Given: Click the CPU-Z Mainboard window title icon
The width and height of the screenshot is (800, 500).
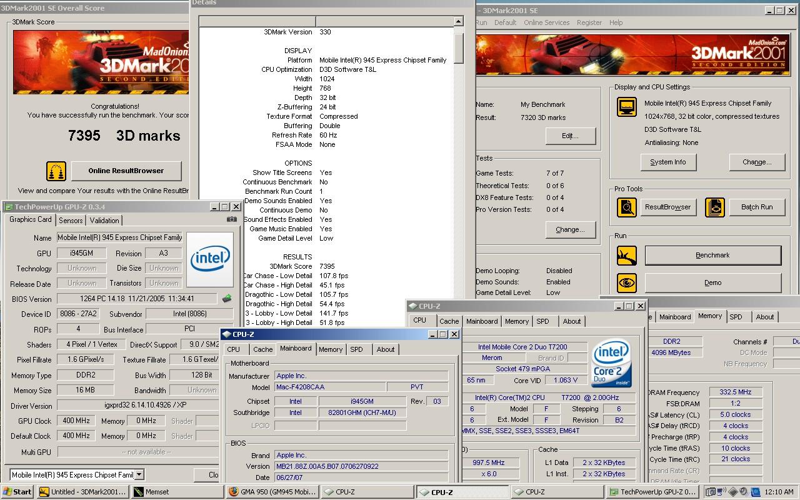Looking at the screenshot, I should pyautogui.click(x=226, y=334).
